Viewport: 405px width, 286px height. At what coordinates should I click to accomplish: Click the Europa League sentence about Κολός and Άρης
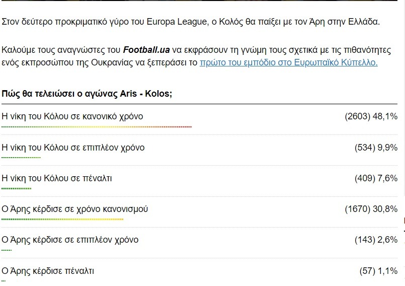click(191, 22)
